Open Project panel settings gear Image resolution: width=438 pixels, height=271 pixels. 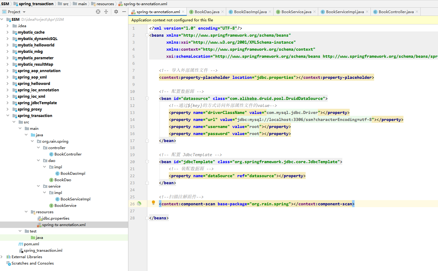[x=116, y=12]
